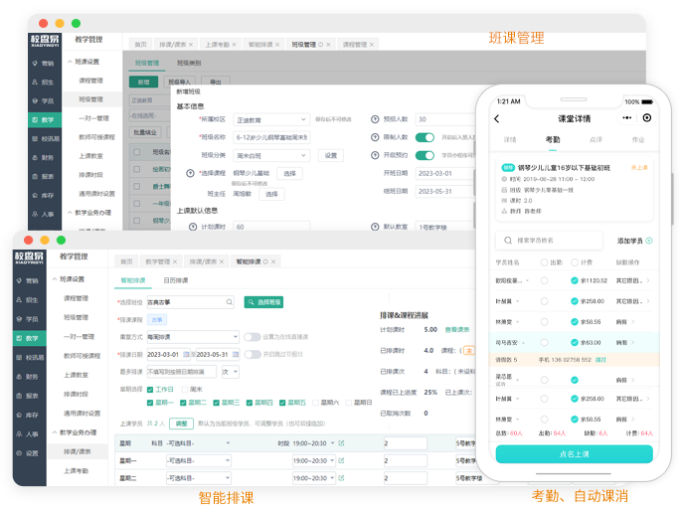Collapse 班课设置 group in back window
681x511 pixels.
[x=70, y=62]
